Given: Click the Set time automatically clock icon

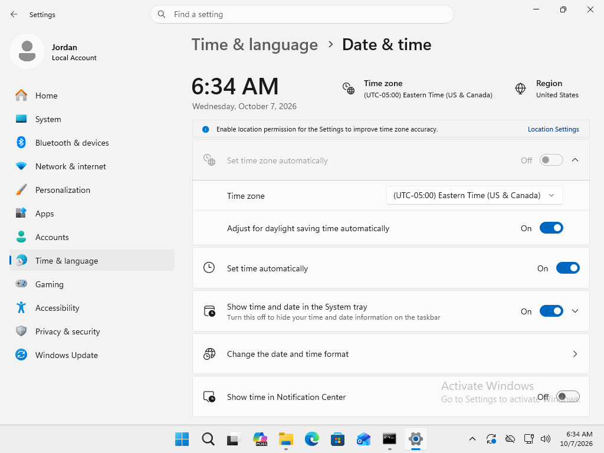Looking at the screenshot, I should coord(209,268).
